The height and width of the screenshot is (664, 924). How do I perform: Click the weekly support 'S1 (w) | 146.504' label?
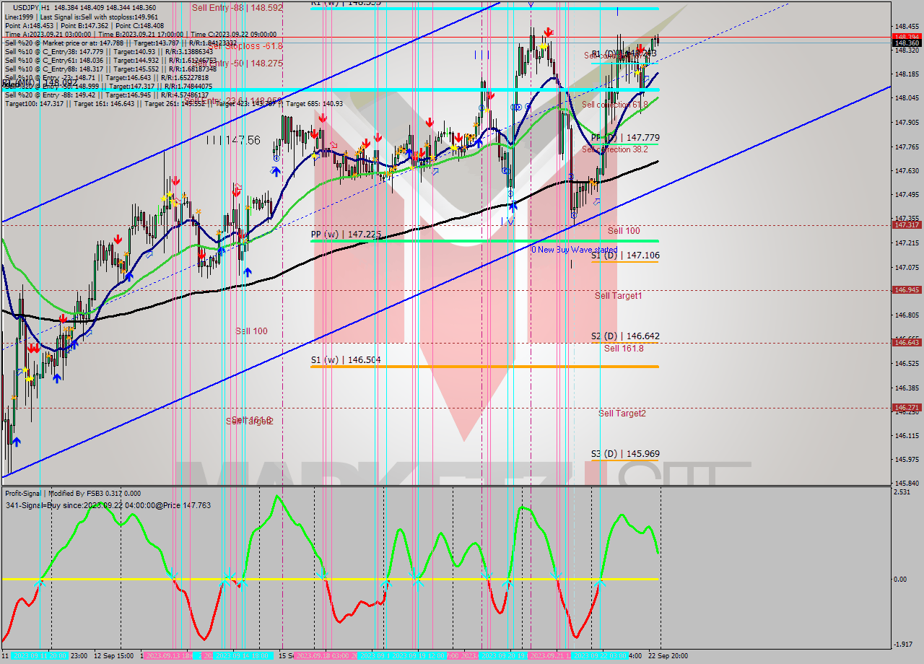pyautogui.click(x=346, y=359)
